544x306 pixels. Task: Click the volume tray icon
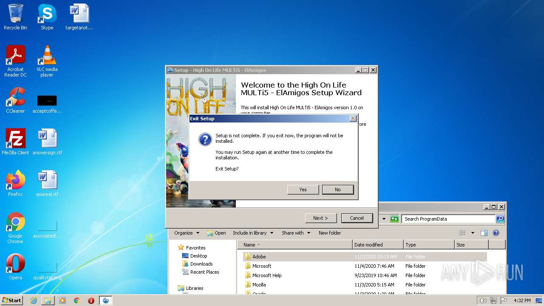tap(483, 300)
